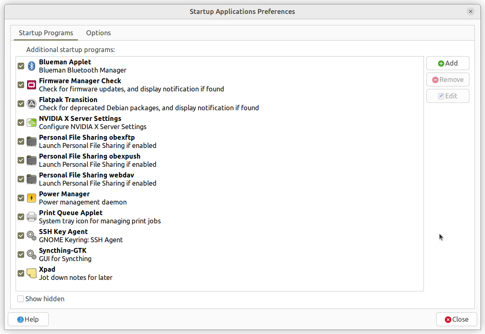Select the NVIDIA X Server Settings title
Image resolution: width=485 pixels, height=334 pixels.
80,118
